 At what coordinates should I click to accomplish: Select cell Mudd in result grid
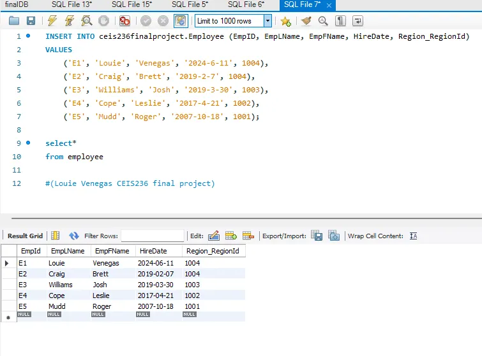pos(68,306)
